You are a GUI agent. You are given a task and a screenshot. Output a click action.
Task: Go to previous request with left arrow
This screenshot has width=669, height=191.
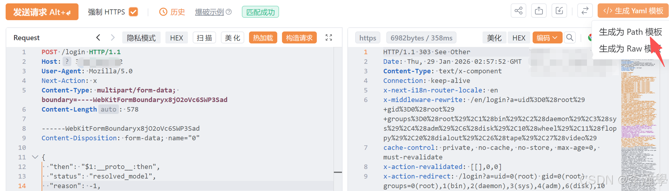coord(98,37)
